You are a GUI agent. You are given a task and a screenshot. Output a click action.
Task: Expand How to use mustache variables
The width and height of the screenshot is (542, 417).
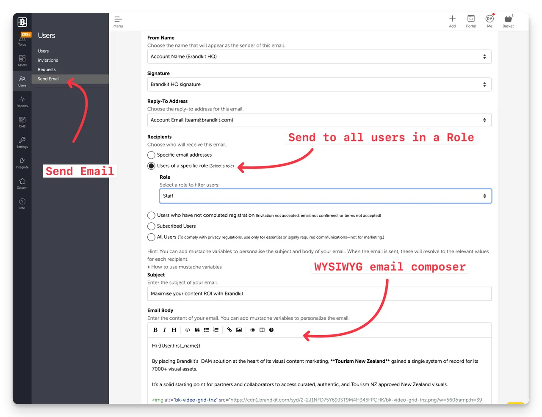(186, 267)
